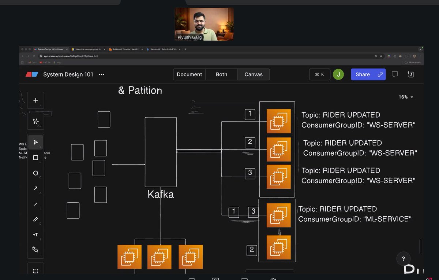Image resolution: width=439 pixels, height=280 pixels.
Task: Select the Text tool
Action: tap(35, 235)
